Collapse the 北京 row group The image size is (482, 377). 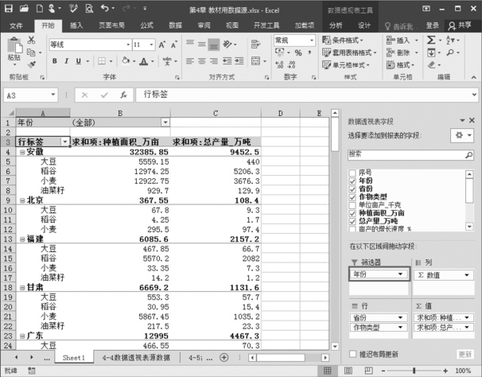22,200
